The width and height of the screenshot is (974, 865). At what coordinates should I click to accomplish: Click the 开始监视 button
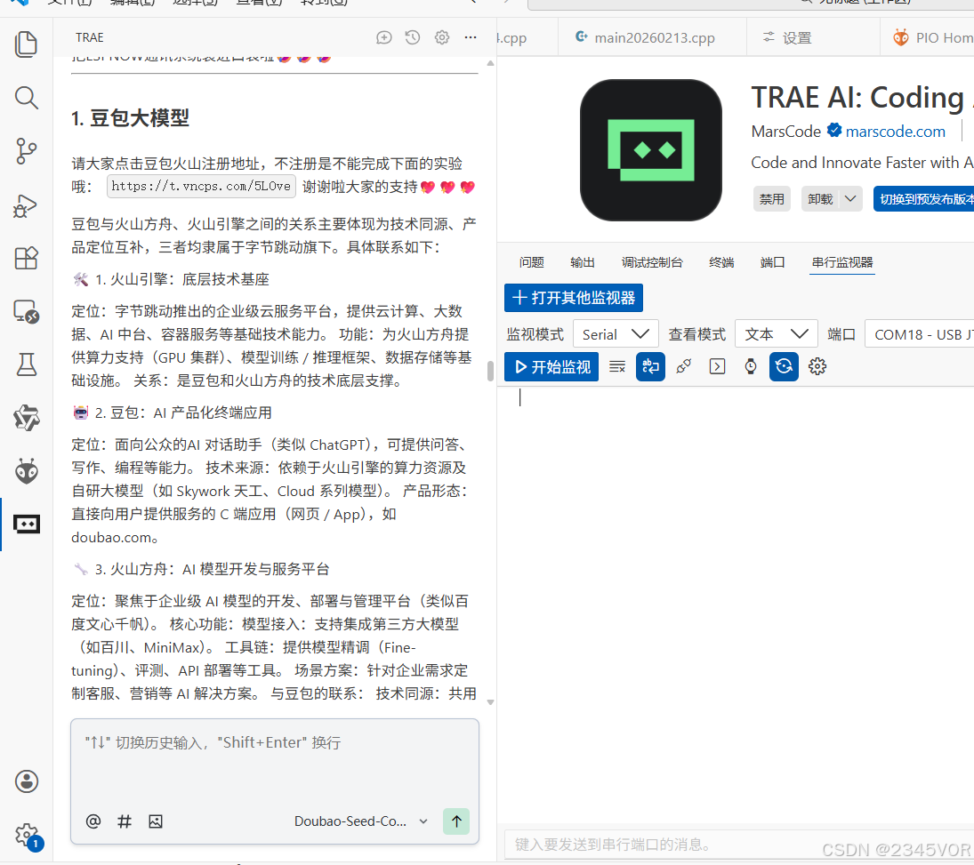tap(551, 366)
